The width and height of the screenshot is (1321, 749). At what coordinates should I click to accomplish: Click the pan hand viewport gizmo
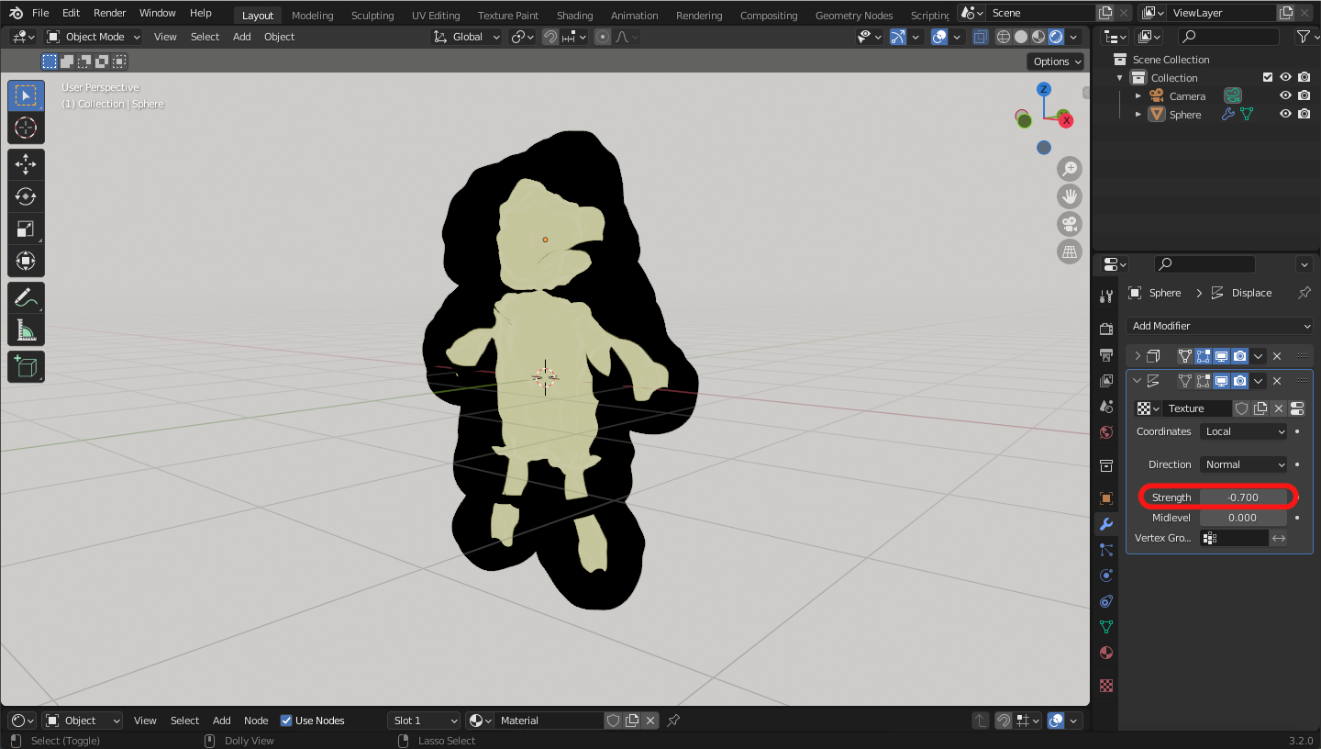[x=1070, y=196]
